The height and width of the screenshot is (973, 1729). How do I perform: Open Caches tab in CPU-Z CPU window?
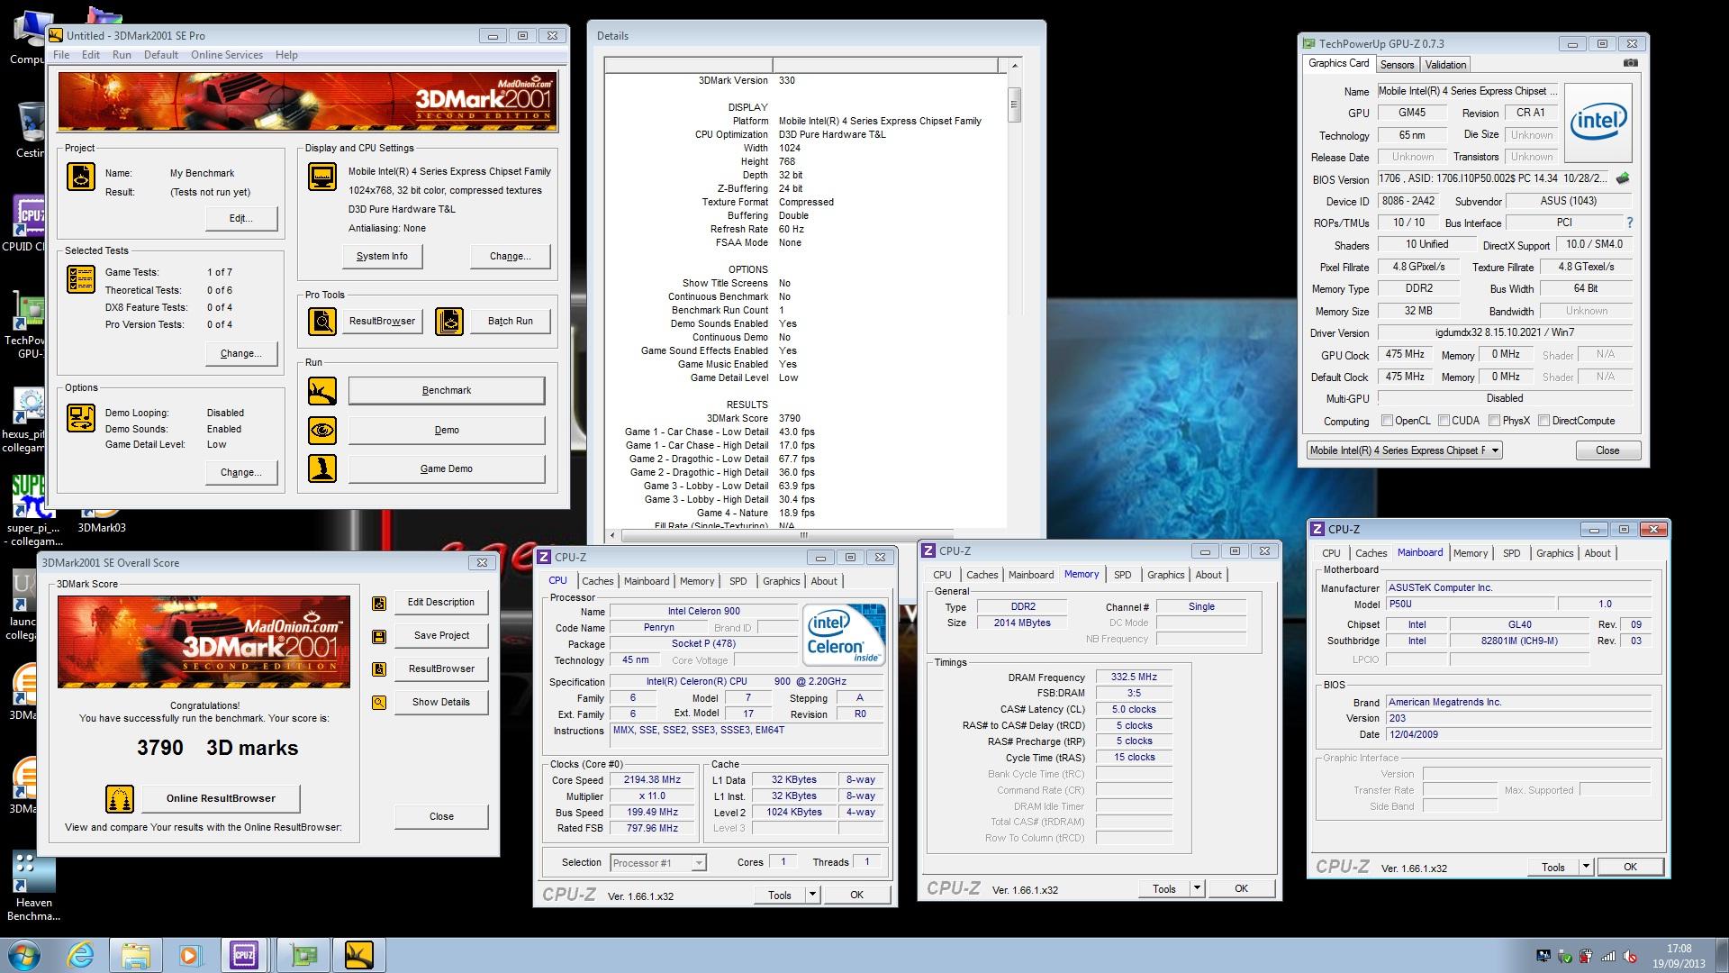pos(597,581)
